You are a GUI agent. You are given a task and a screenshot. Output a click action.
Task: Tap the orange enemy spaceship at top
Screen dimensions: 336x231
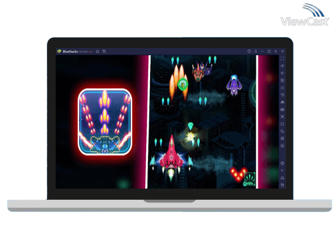[x=198, y=73]
